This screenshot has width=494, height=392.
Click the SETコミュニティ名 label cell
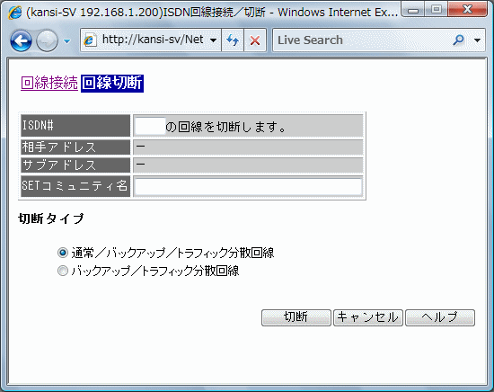tap(75, 186)
